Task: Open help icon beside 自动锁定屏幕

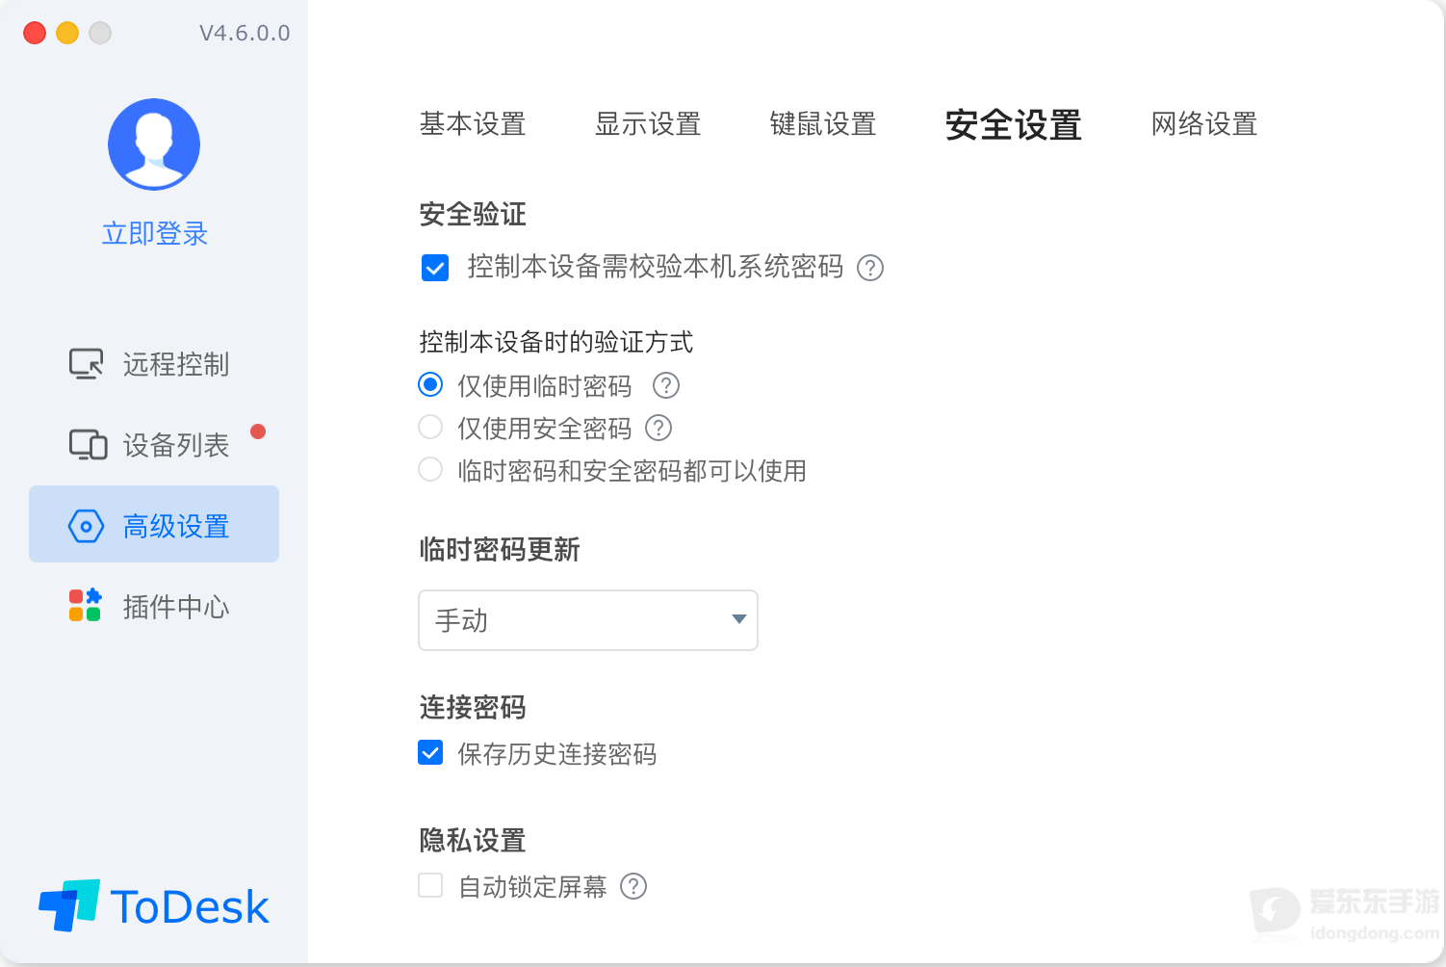Action: [x=633, y=886]
